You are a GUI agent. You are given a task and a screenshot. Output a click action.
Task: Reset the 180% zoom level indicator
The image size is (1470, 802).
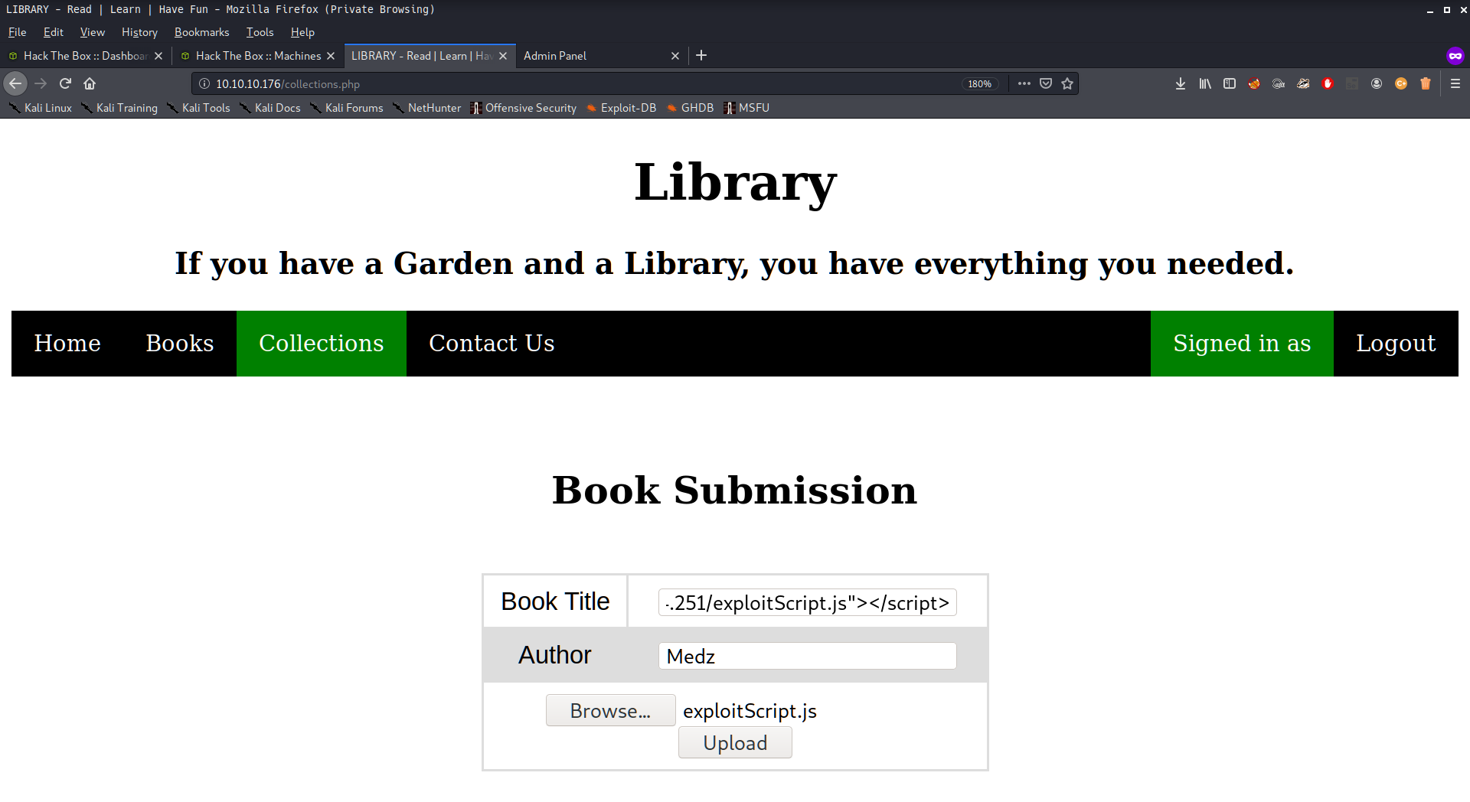pyautogui.click(x=979, y=84)
